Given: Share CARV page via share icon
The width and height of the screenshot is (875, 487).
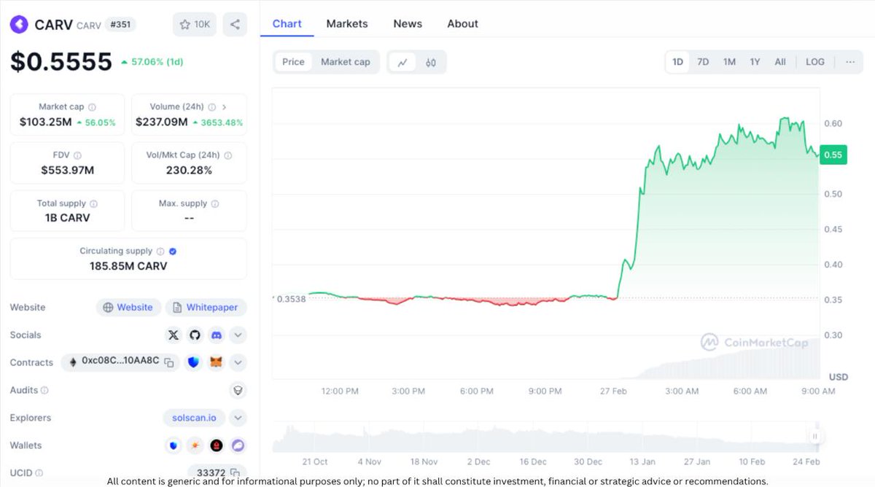Looking at the screenshot, I should tap(235, 25).
